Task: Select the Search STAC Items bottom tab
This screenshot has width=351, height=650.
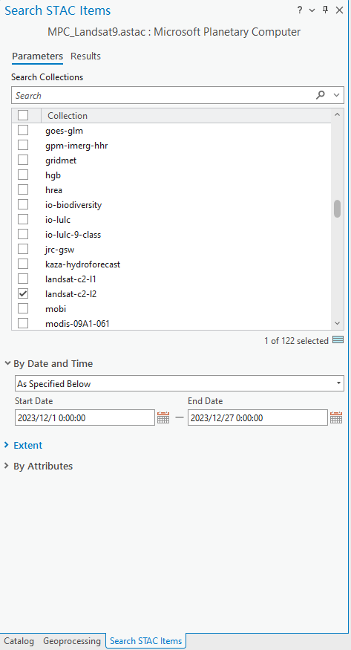Action: [x=145, y=641]
